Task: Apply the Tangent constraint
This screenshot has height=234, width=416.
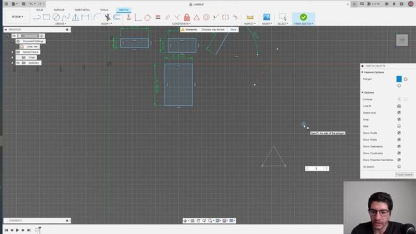Action: [x=148, y=18]
